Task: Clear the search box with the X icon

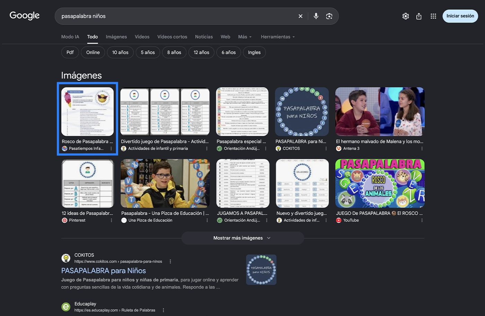Action: [300, 16]
